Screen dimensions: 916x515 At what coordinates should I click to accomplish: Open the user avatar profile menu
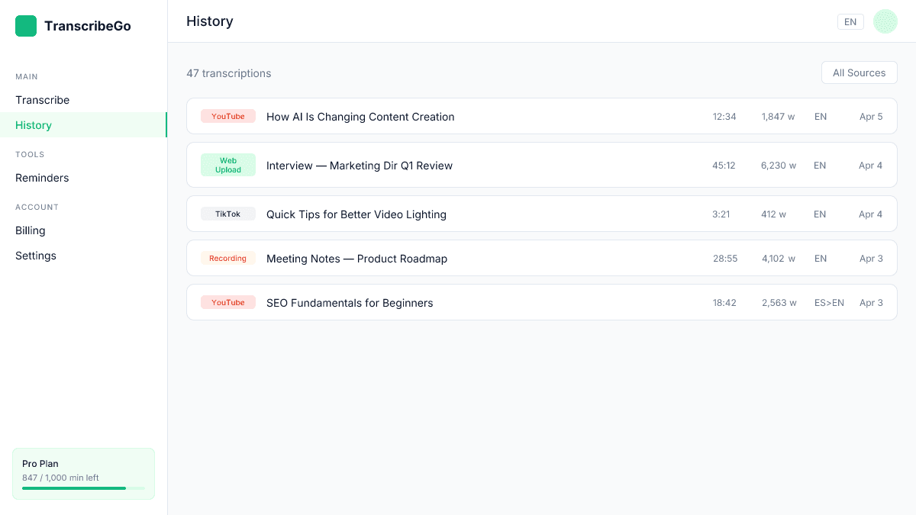click(x=885, y=21)
